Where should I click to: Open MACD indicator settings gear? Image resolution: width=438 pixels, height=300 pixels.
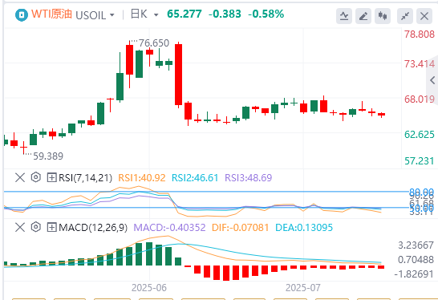pyautogui.click(x=36, y=227)
